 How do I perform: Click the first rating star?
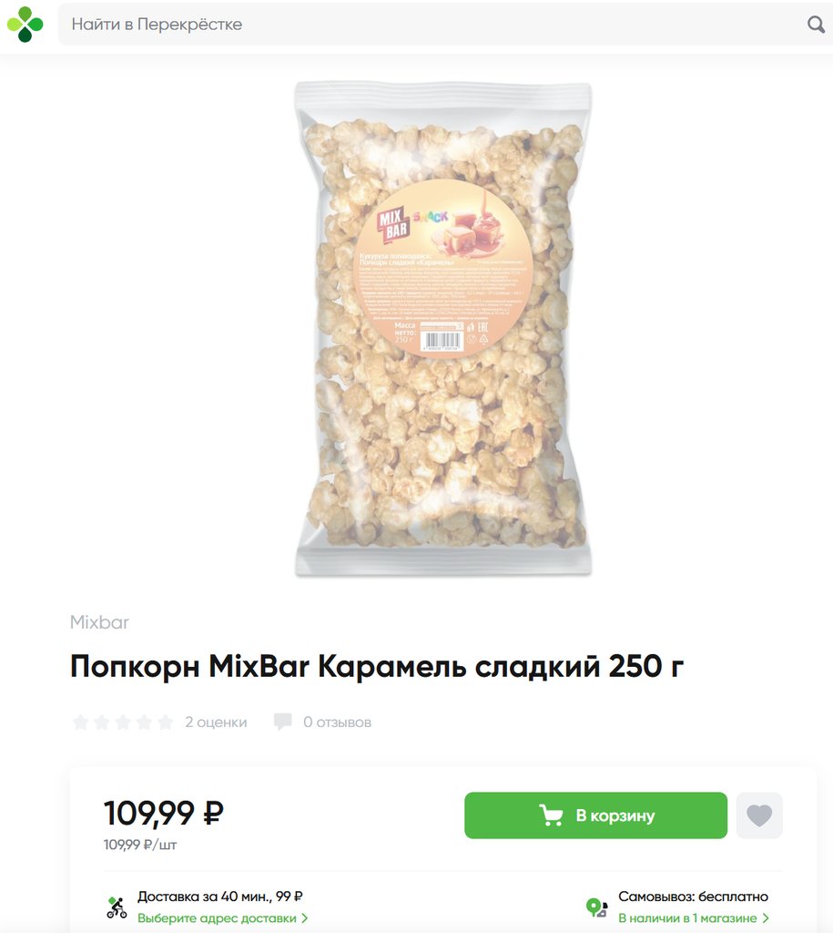(80, 723)
